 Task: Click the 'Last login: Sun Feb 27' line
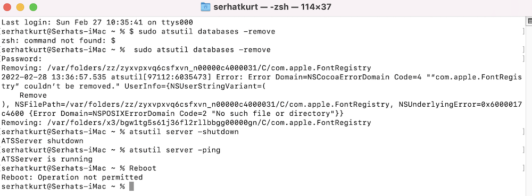(x=97, y=23)
